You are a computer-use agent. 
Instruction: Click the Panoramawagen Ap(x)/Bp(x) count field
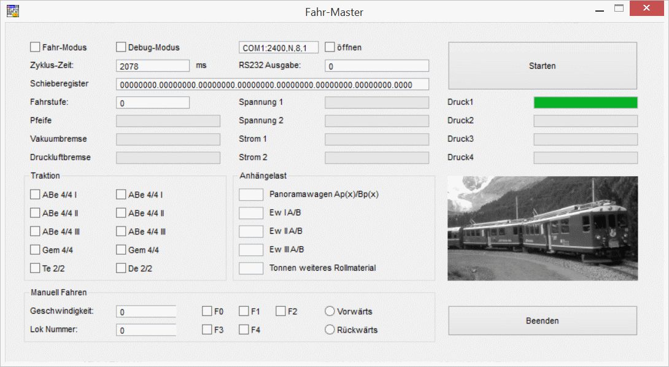pyautogui.click(x=251, y=194)
